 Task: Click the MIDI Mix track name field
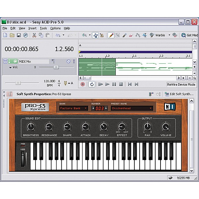(x=34, y=61)
